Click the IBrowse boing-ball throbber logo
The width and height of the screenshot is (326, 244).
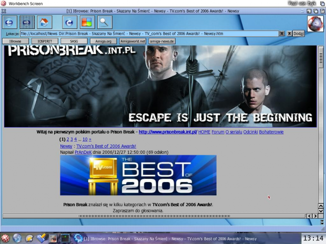(x=315, y=24)
